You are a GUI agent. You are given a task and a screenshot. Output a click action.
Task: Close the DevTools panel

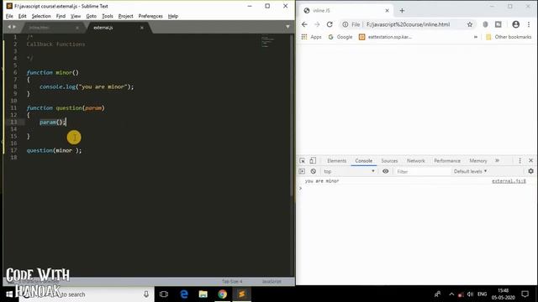point(530,160)
